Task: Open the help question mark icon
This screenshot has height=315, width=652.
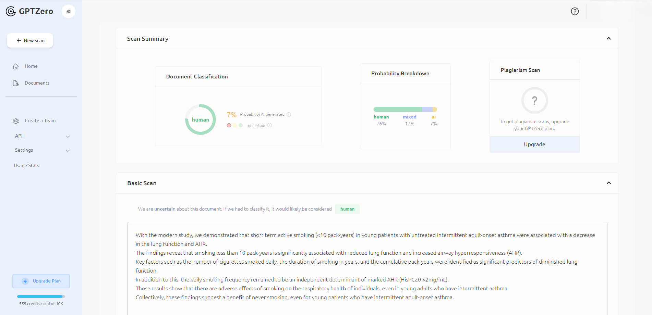Action: point(575,11)
